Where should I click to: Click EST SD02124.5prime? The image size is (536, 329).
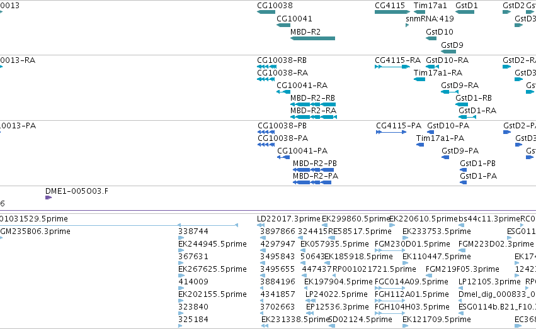pos(360,320)
